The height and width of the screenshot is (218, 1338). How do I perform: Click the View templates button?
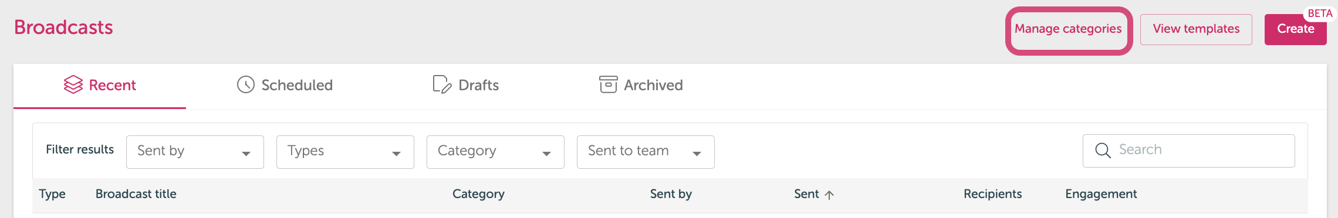pos(1196,29)
